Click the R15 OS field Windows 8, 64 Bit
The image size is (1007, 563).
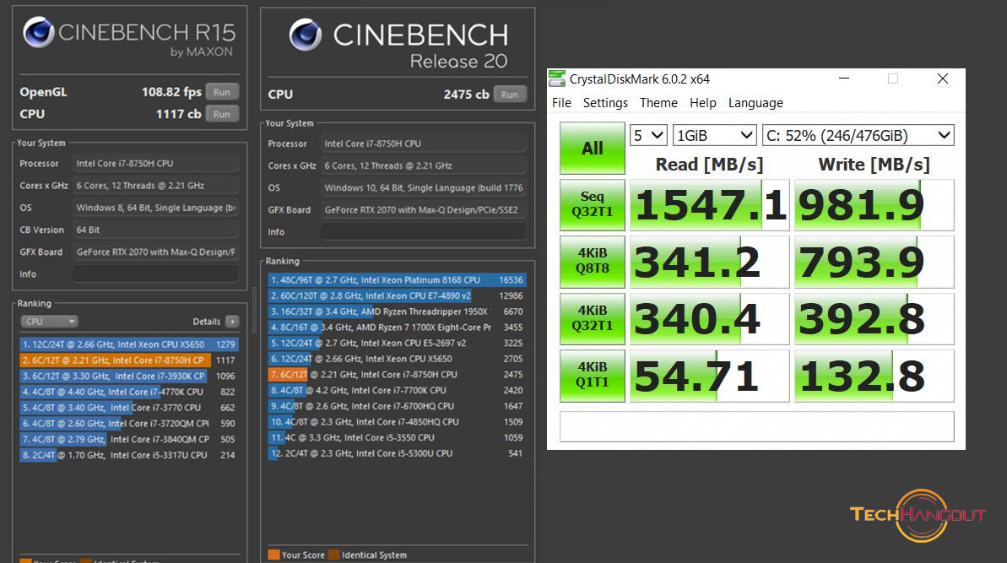(156, 208)
